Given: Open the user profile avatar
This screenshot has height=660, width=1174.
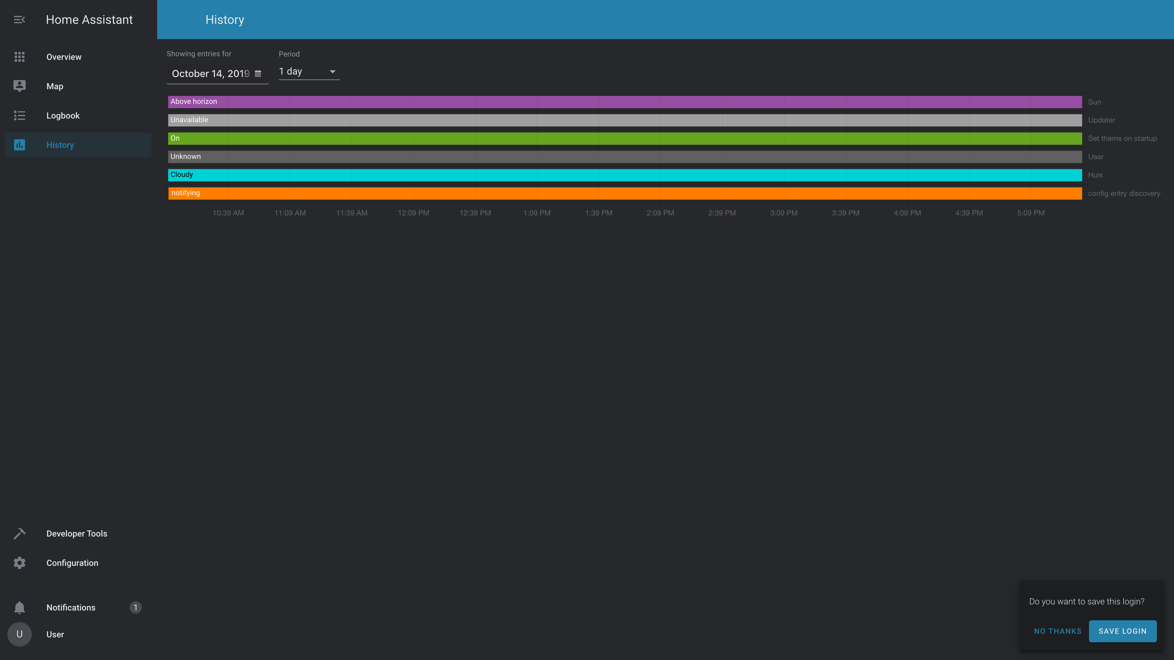Looking at the screenshot, I should coord(19,634).
